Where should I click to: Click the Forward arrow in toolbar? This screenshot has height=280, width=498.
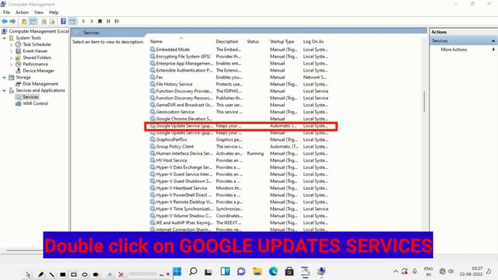12,21
